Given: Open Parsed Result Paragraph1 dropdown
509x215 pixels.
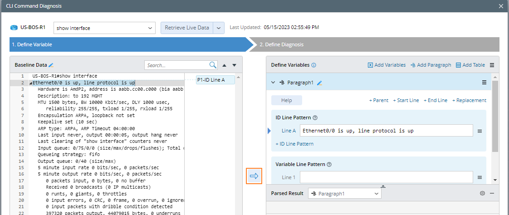Looking at the screenshot, I should pyautogui.click(x=345, y=194).
